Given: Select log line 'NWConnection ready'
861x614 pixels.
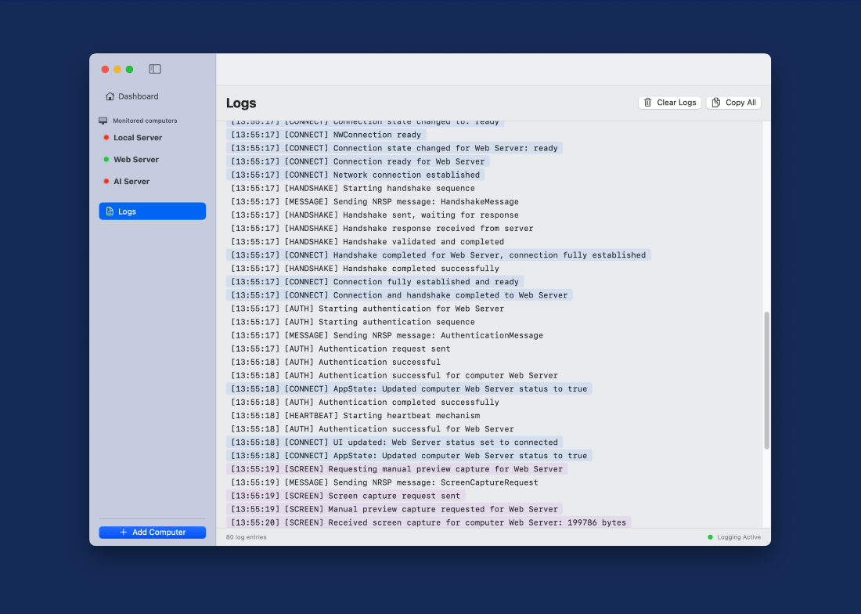Looking at the screenshot, I should pyautogui.click(x=326, y=135).
